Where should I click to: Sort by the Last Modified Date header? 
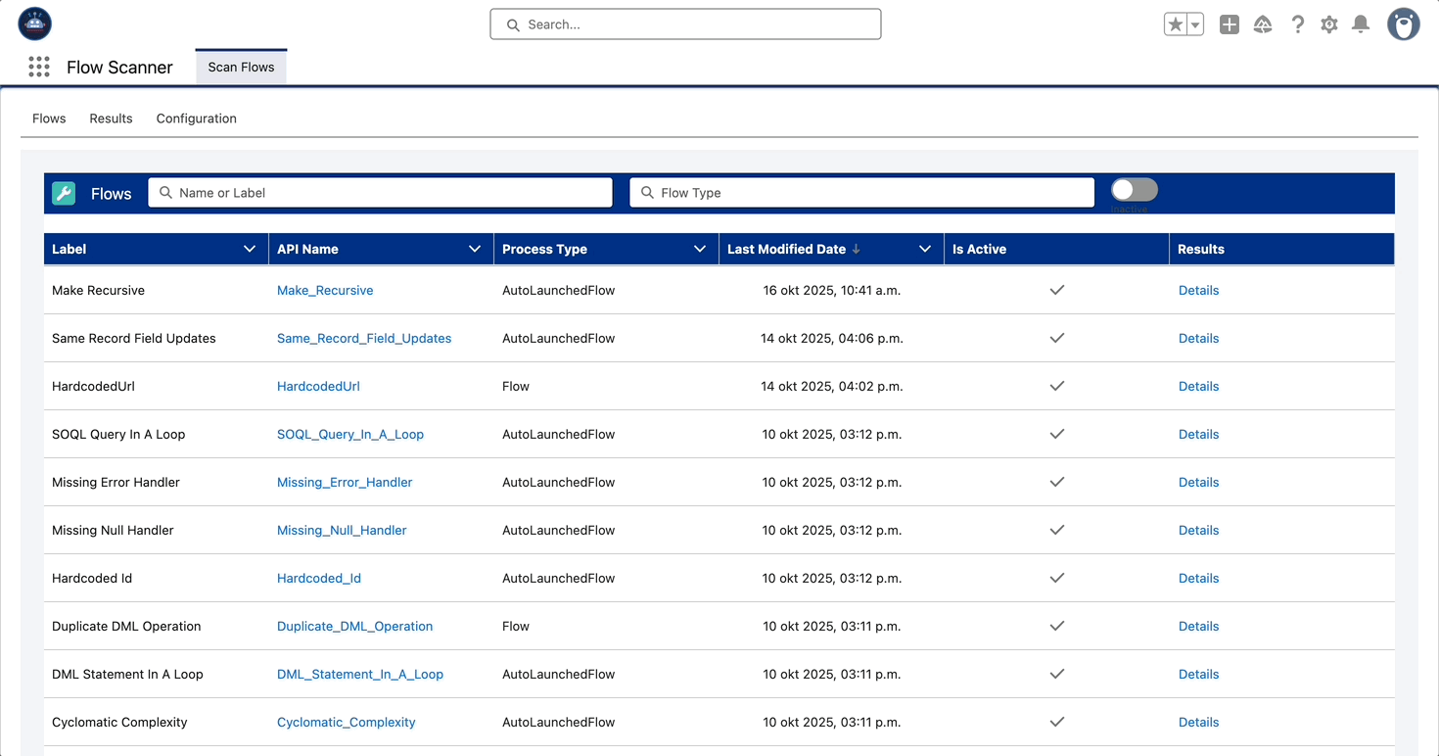pyautogui.click(x=786, y=250)
